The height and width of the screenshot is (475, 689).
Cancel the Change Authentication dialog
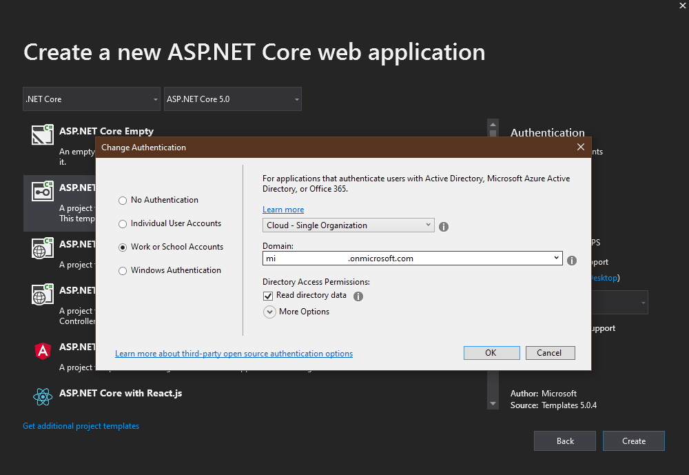point(550,353)
